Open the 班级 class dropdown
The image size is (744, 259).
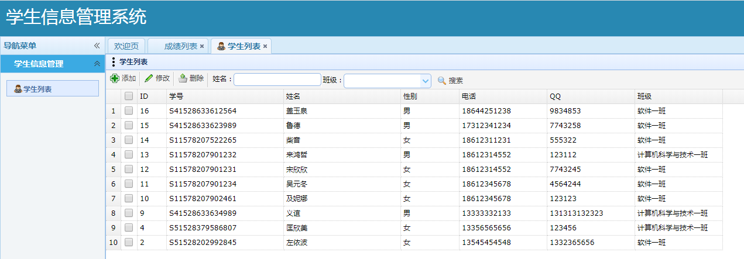coord(426,81)
